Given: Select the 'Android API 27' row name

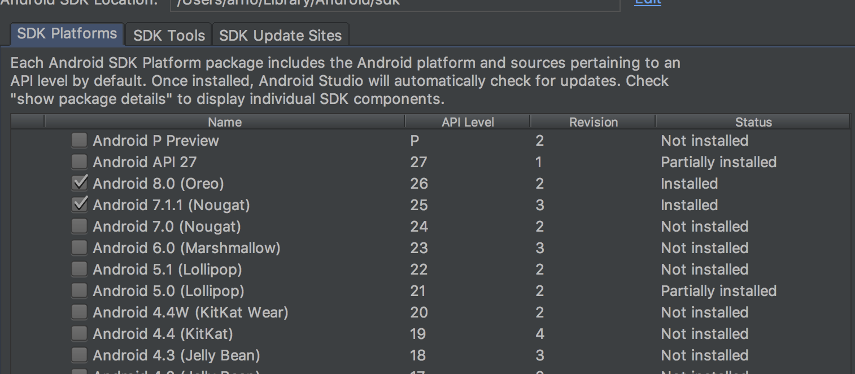Looking at the screenshot, I should (x=145, y=162).
